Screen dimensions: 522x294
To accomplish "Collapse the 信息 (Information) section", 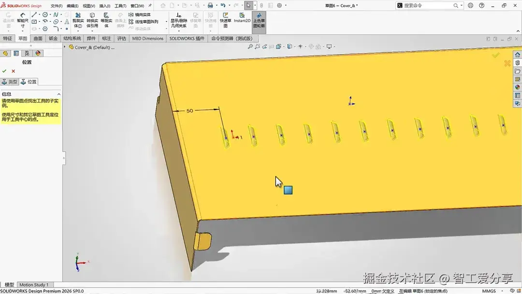I will pyautogui.click(x=58, y=94).
